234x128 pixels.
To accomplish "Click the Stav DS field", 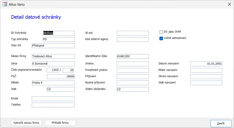I will coord(53,46).
